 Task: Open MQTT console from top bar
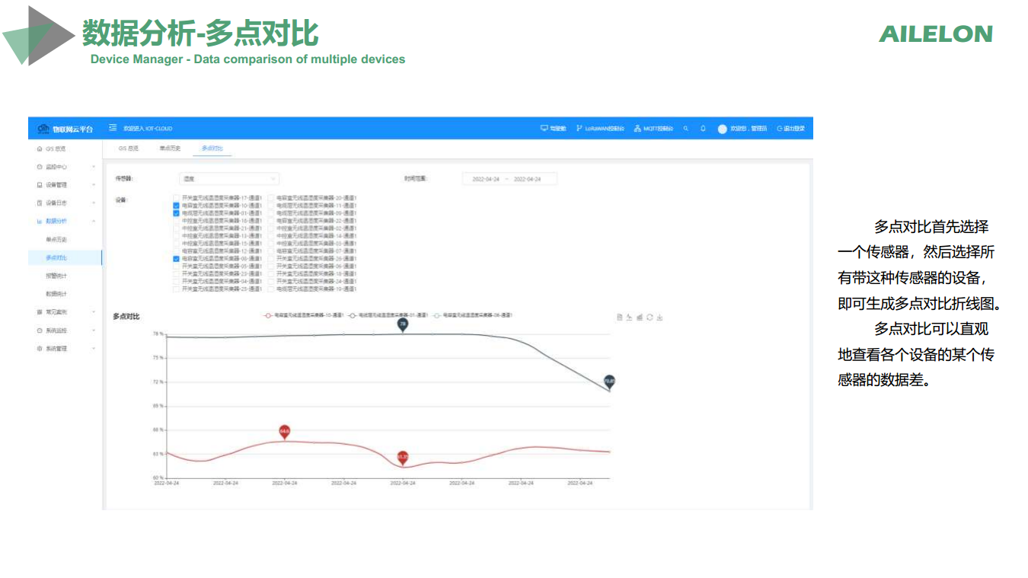653,129
